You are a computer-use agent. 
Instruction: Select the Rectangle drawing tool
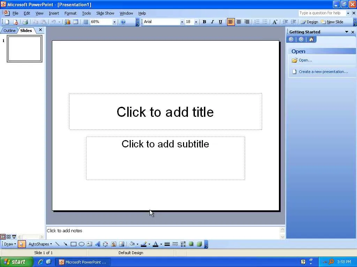(x=73, y=244)
